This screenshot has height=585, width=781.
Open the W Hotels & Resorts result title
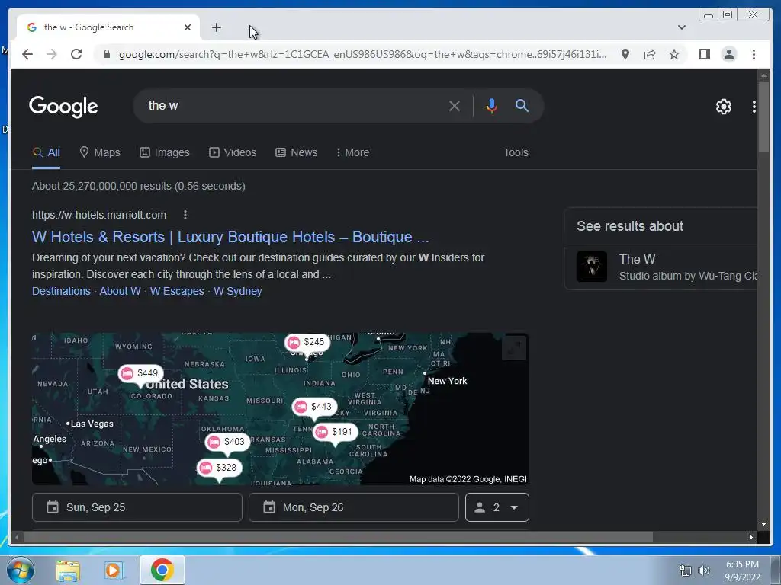click(230, 237)
